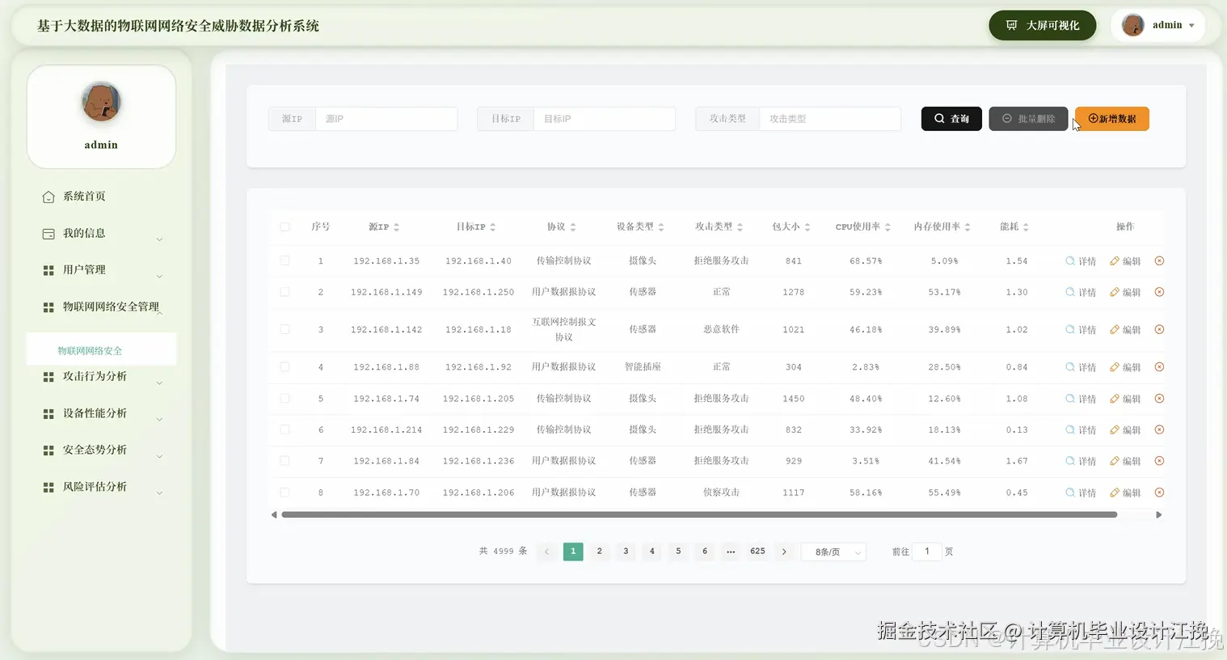Click the 风险评估分析 grid icon
The height and width of the screenshot is (660, 1227).
pos(48,488)
